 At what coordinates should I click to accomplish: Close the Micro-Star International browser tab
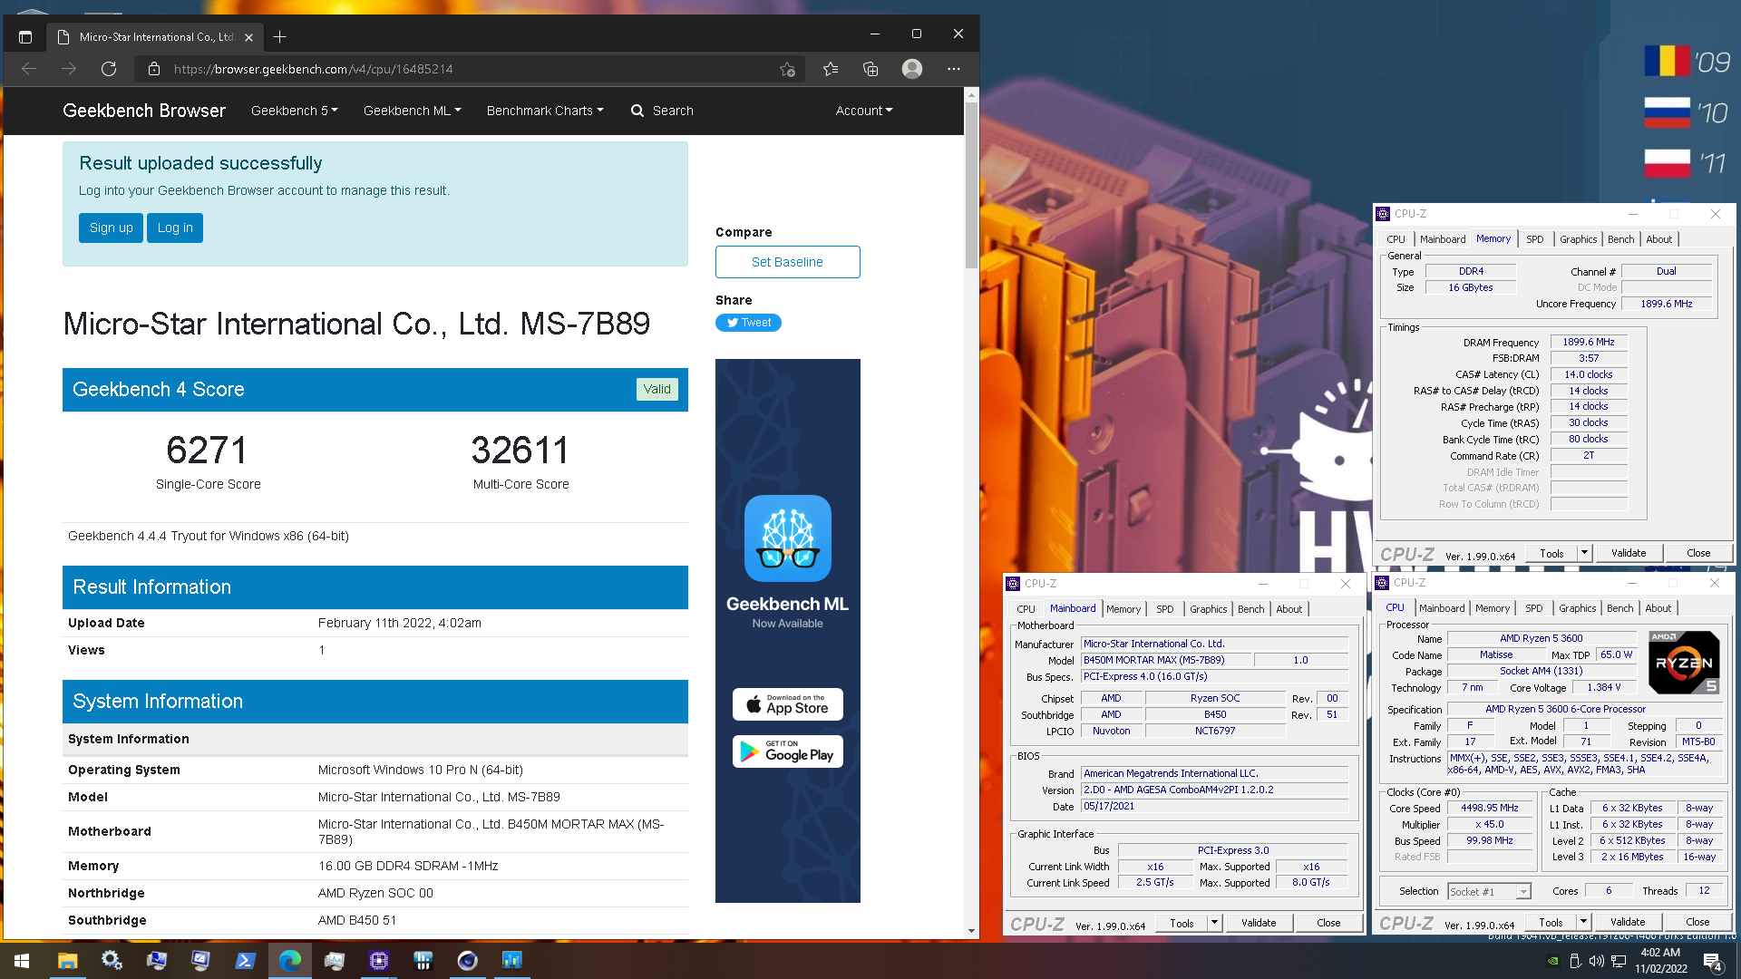248,37
